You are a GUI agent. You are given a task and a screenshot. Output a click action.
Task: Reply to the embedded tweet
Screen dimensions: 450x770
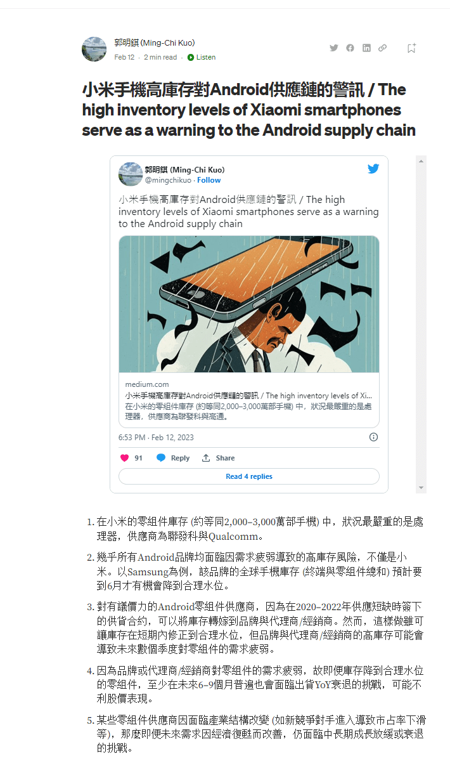pyautogui.click(x=173, y=458)
